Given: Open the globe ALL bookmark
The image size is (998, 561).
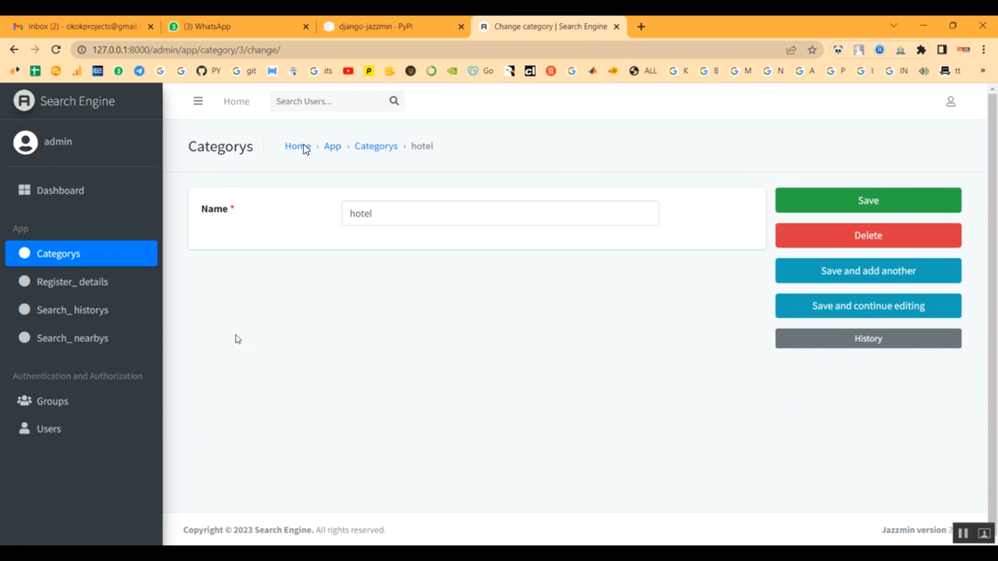Looking at the screenshot, I should (643, 70).
